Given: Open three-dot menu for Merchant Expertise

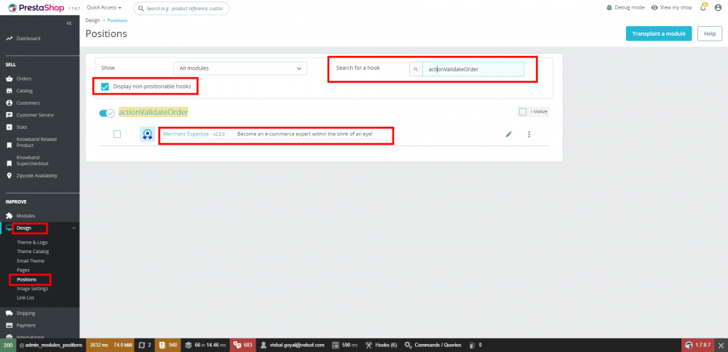Looking at the screenshot, I should [529, 135].
